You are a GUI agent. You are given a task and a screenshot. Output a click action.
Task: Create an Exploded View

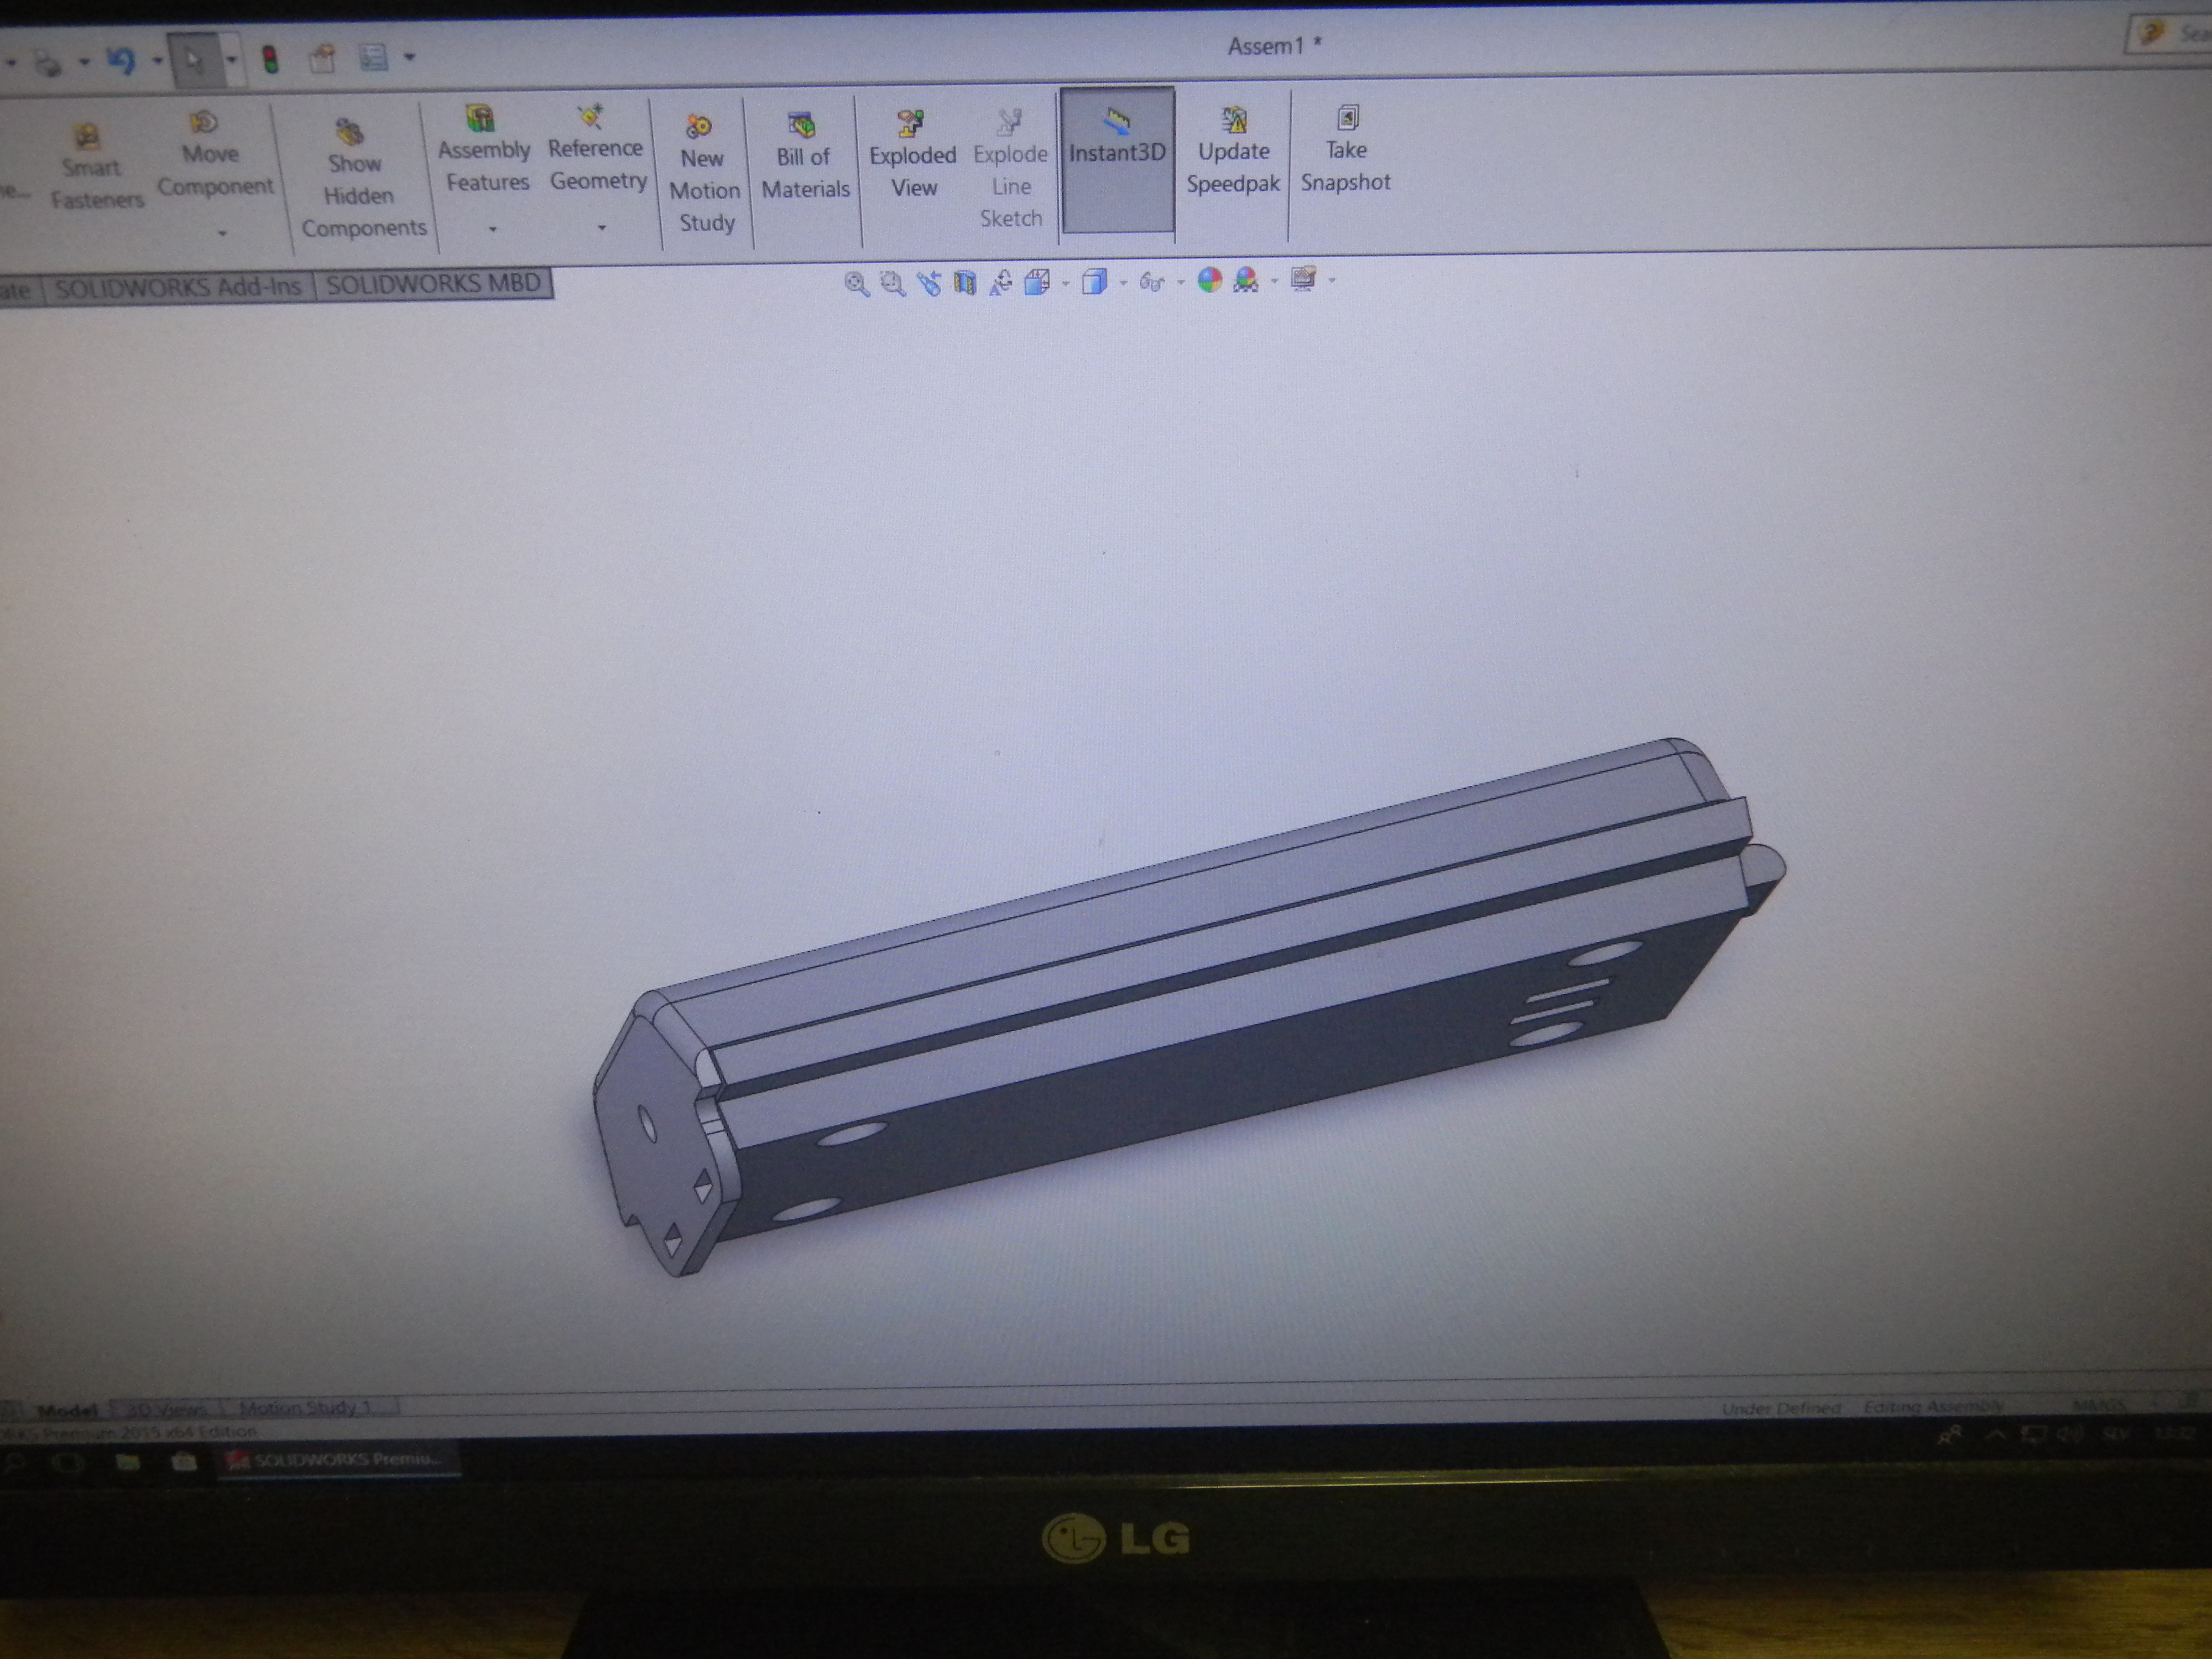[x=912, y=155]
